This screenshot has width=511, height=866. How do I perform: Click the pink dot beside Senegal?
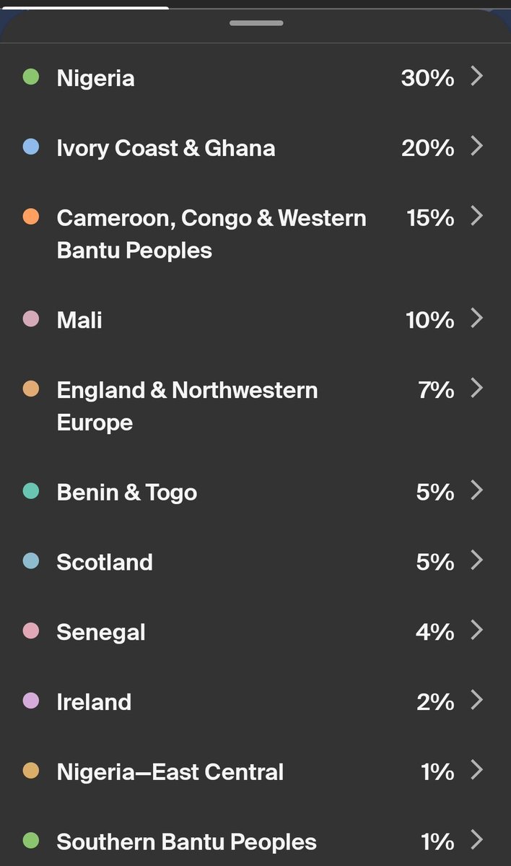[x=30, y=631]
